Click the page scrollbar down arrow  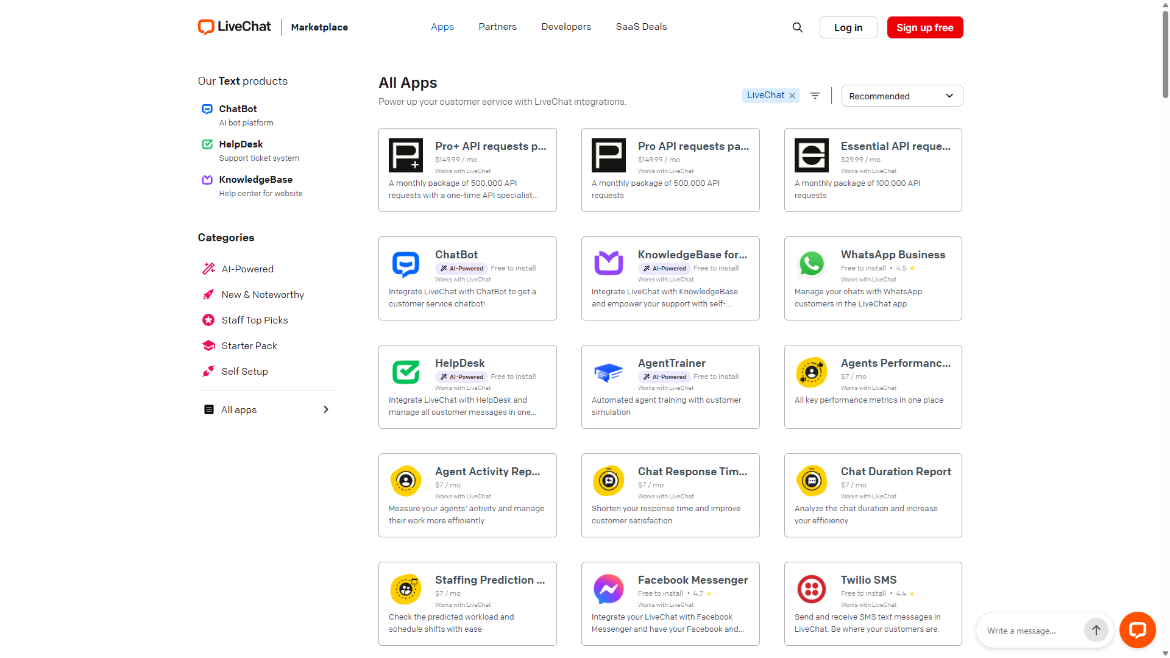pyautogui.click(x=1165, y=653)
